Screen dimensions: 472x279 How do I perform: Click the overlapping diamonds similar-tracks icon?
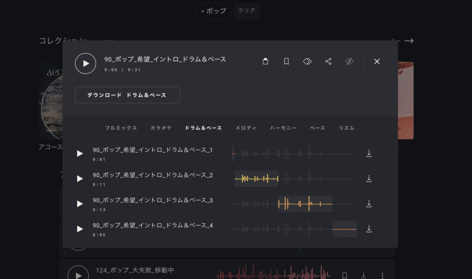pyautogui.click(x=307, y=62)
